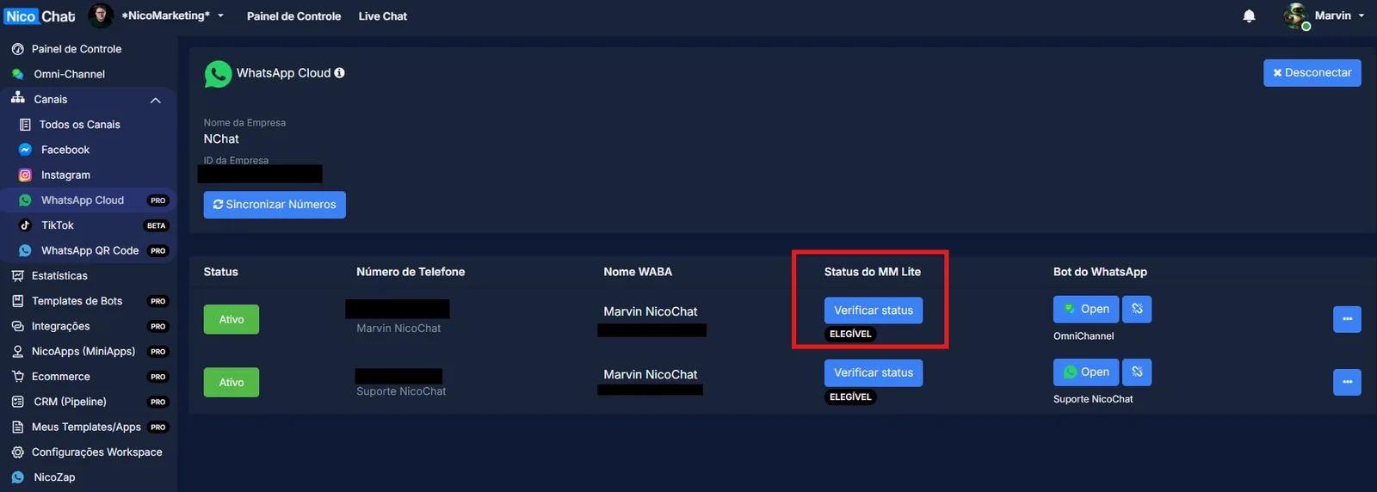Open the notifications bell
This screenshot has width=1377, height=492.
(1249, 16)
